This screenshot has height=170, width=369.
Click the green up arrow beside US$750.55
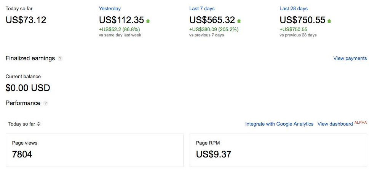tap(329, 21)
